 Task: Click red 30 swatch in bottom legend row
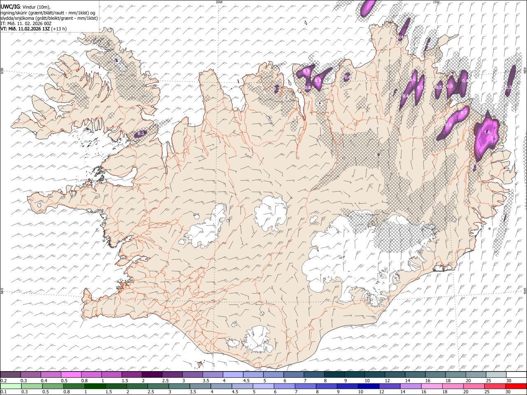pos(515,386)
